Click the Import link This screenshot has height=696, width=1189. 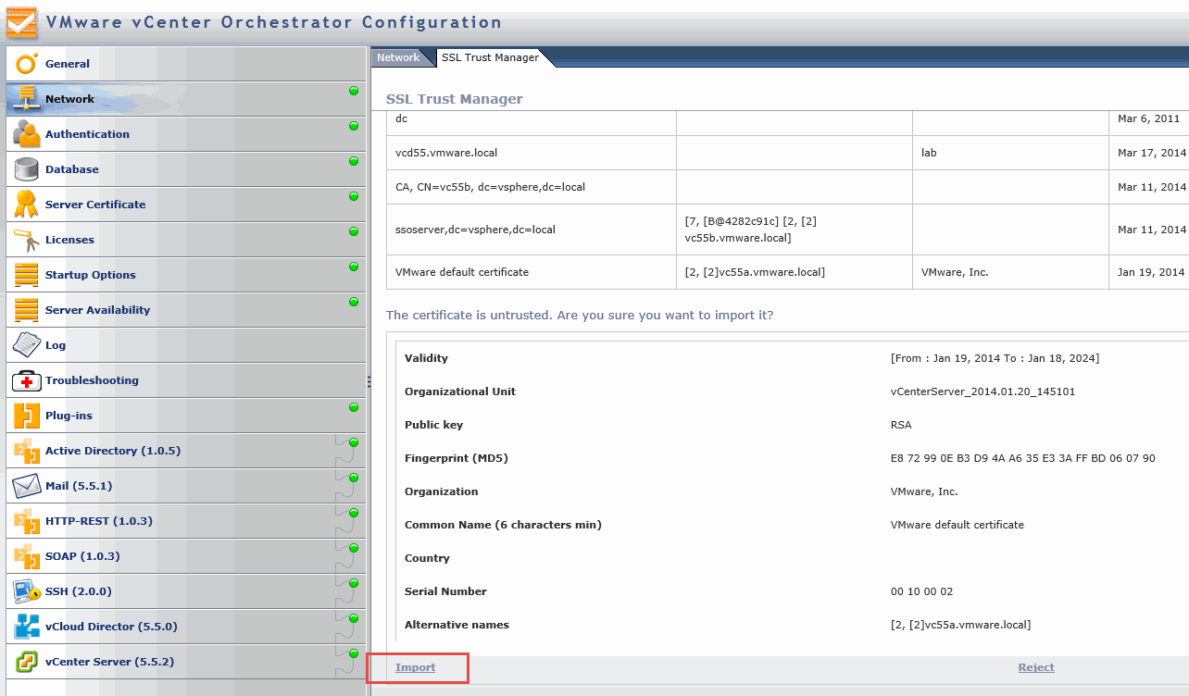coord(415,667)
